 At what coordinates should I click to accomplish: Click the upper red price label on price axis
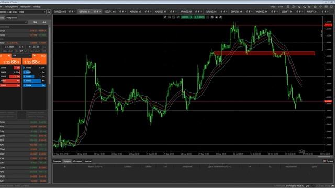(328, 25)
